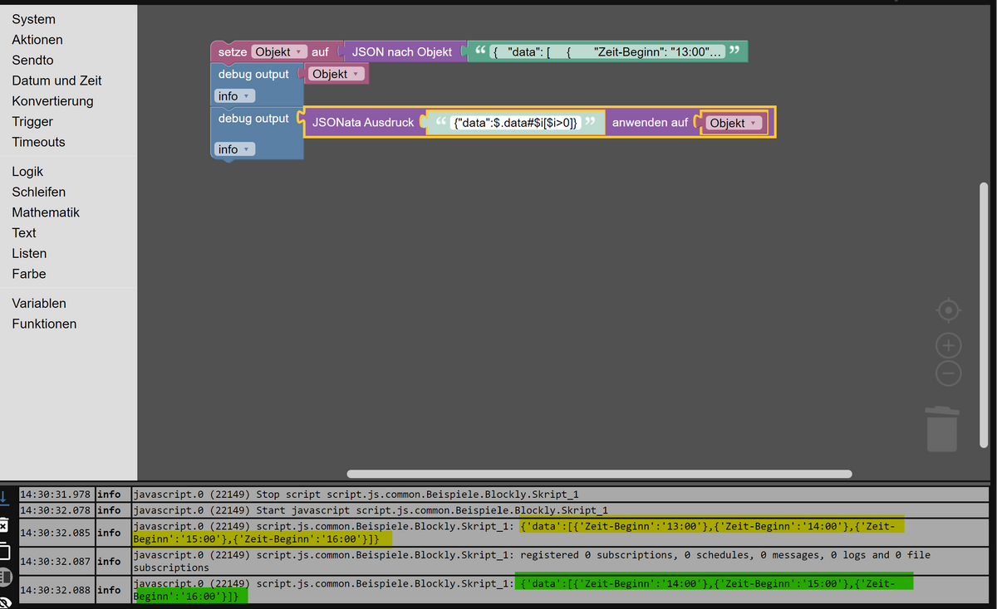
Task: Open the first debug output info dropdown
Action: click(235, 96)
